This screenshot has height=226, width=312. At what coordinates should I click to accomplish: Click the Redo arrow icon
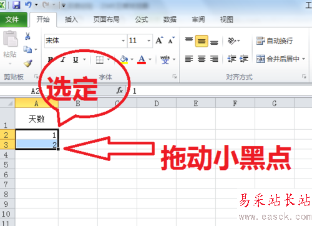click(x=46, y=4)
